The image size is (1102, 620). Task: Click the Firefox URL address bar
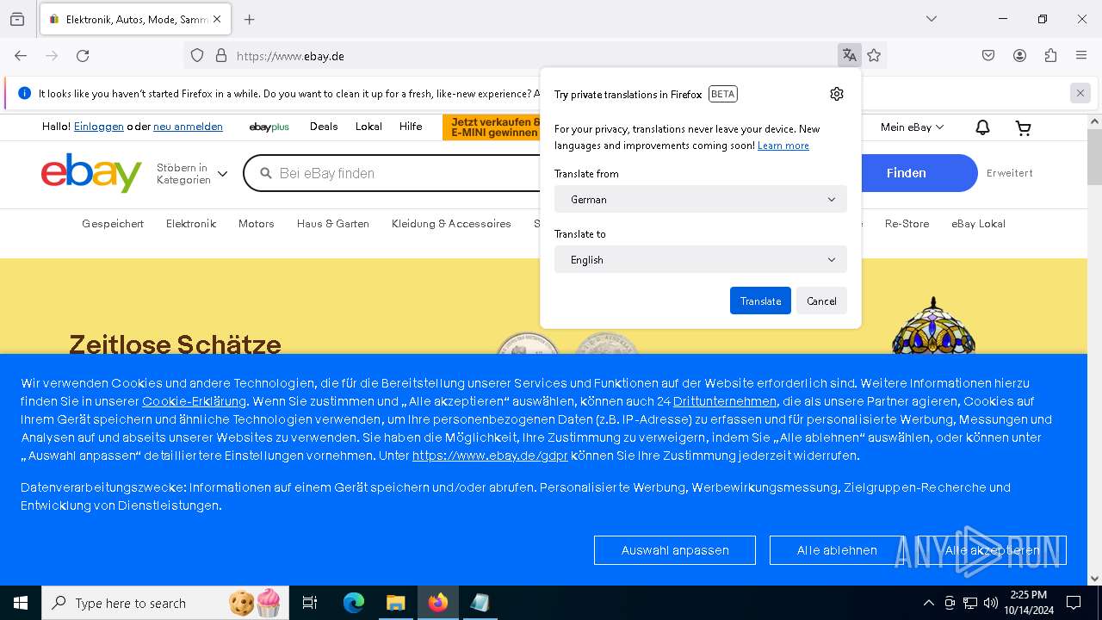click(x=534, y=56)
